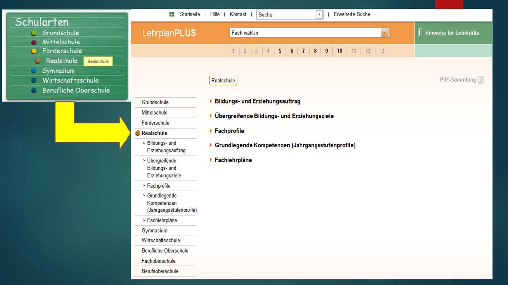
Task: Click grade level 3
Action: (x=256, y=51)
